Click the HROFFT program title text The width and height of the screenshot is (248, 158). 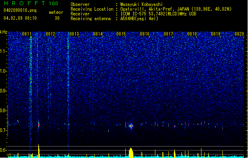[x=24, y=3]
